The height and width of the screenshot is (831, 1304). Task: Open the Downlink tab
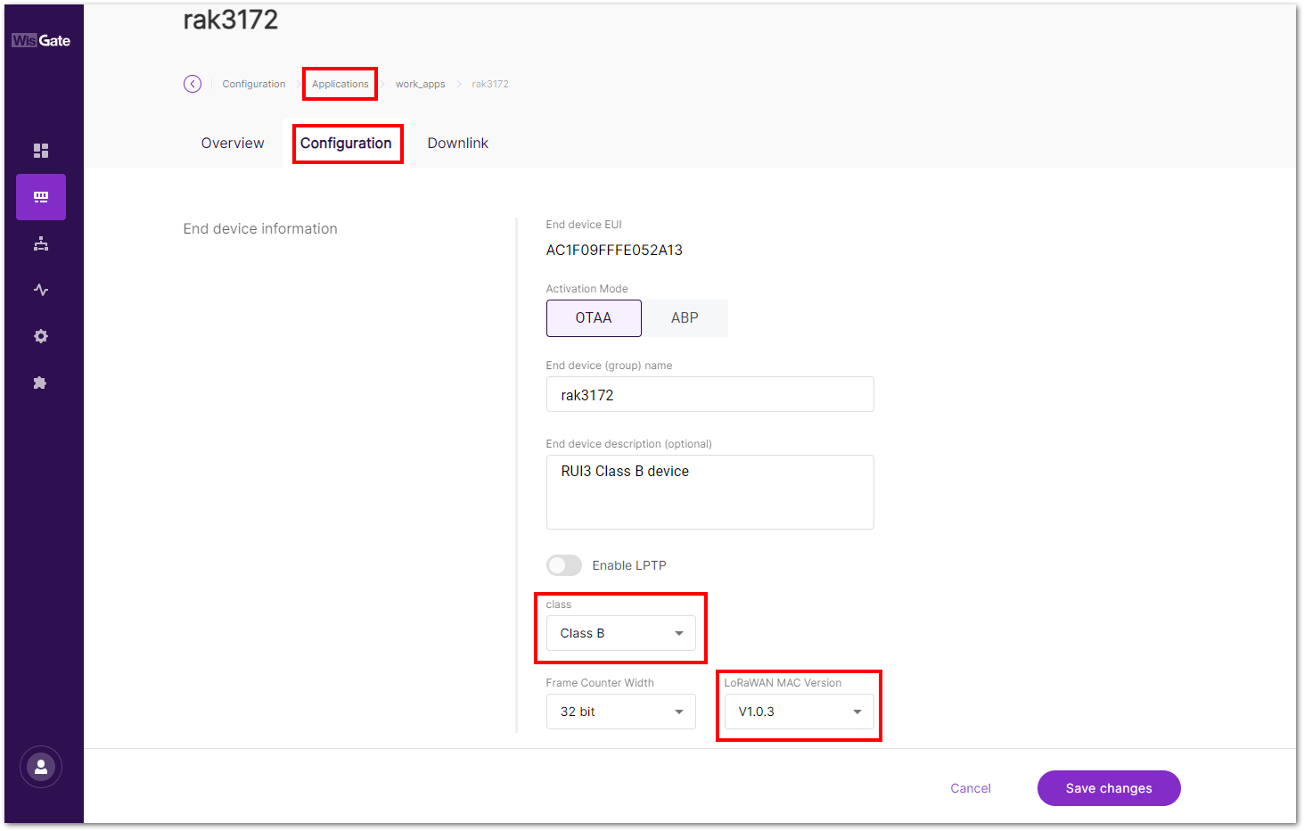pyautogui.click(x=457, y=143)
